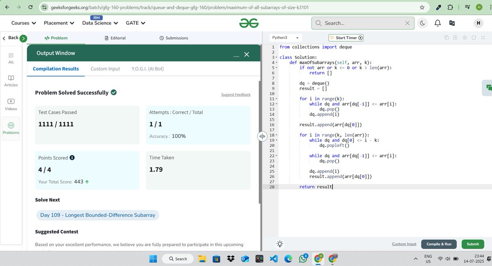492x266 pixels.
Task: Open the Compilation Results tab
Action: [56, 69]
